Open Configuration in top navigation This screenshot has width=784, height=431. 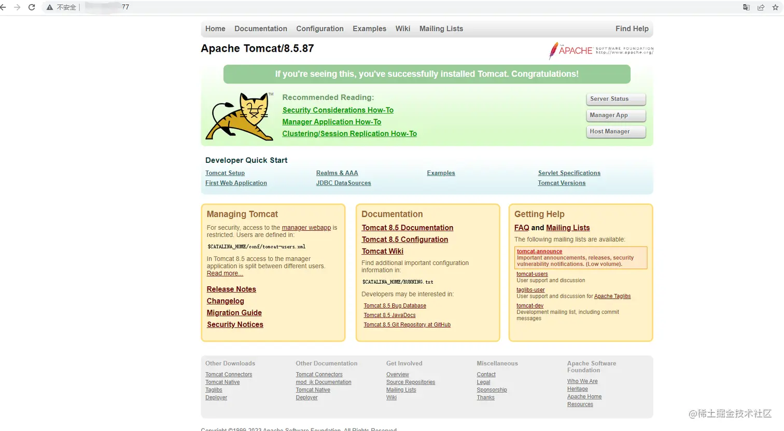pos(320,29)
